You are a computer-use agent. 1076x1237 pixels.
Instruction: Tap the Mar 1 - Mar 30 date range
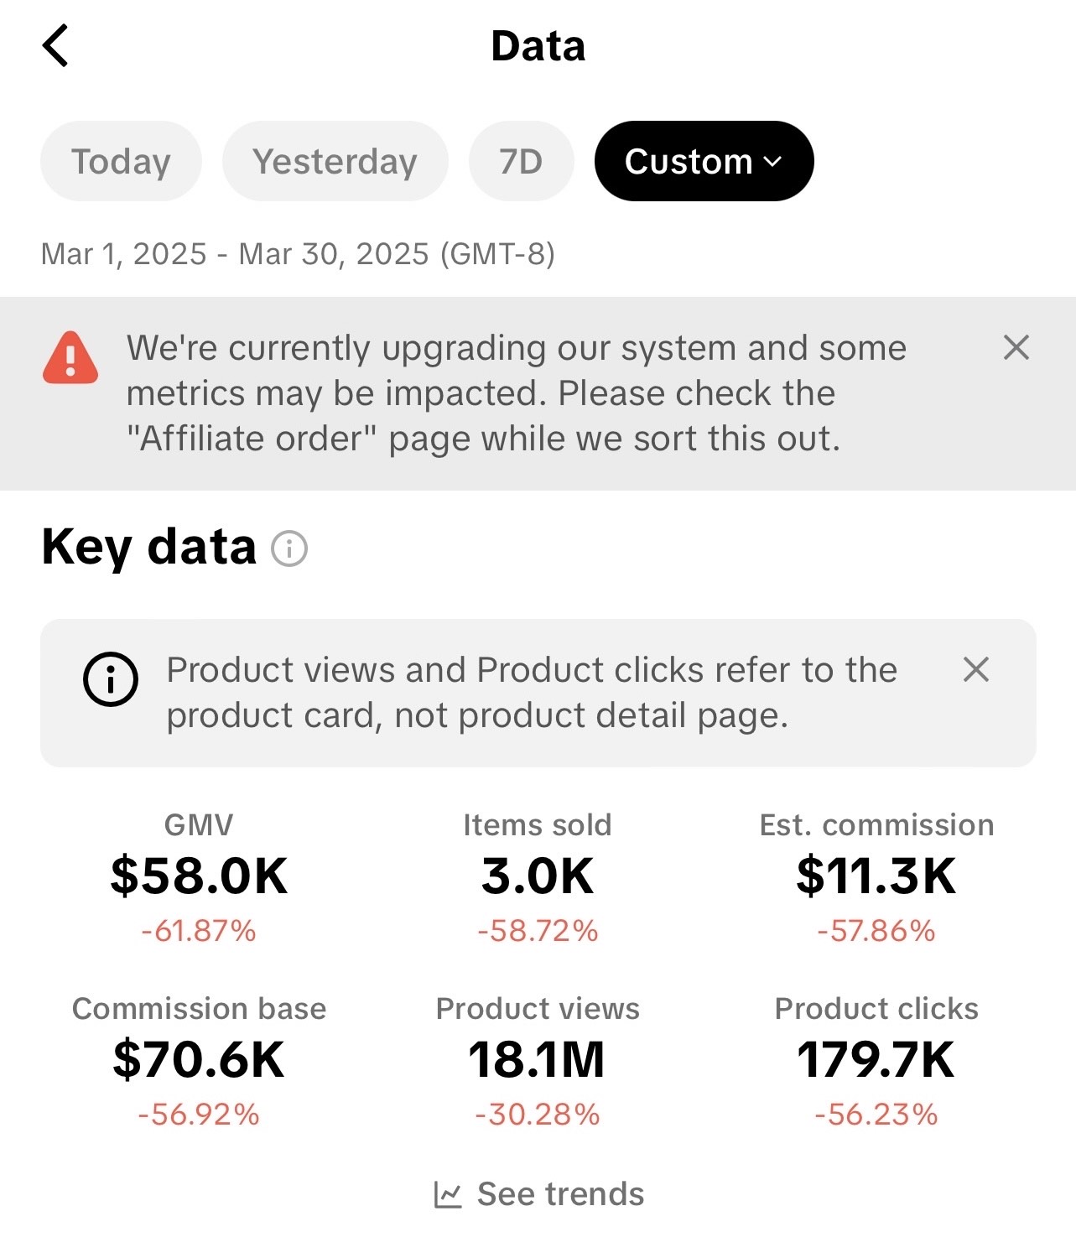tap(298, 253)
